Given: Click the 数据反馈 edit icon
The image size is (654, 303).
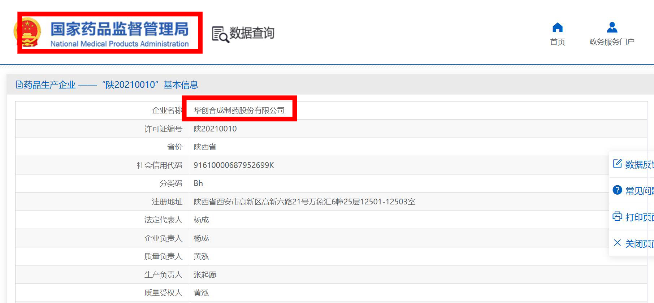Looking at the screenshot, I should coord(618,164).
